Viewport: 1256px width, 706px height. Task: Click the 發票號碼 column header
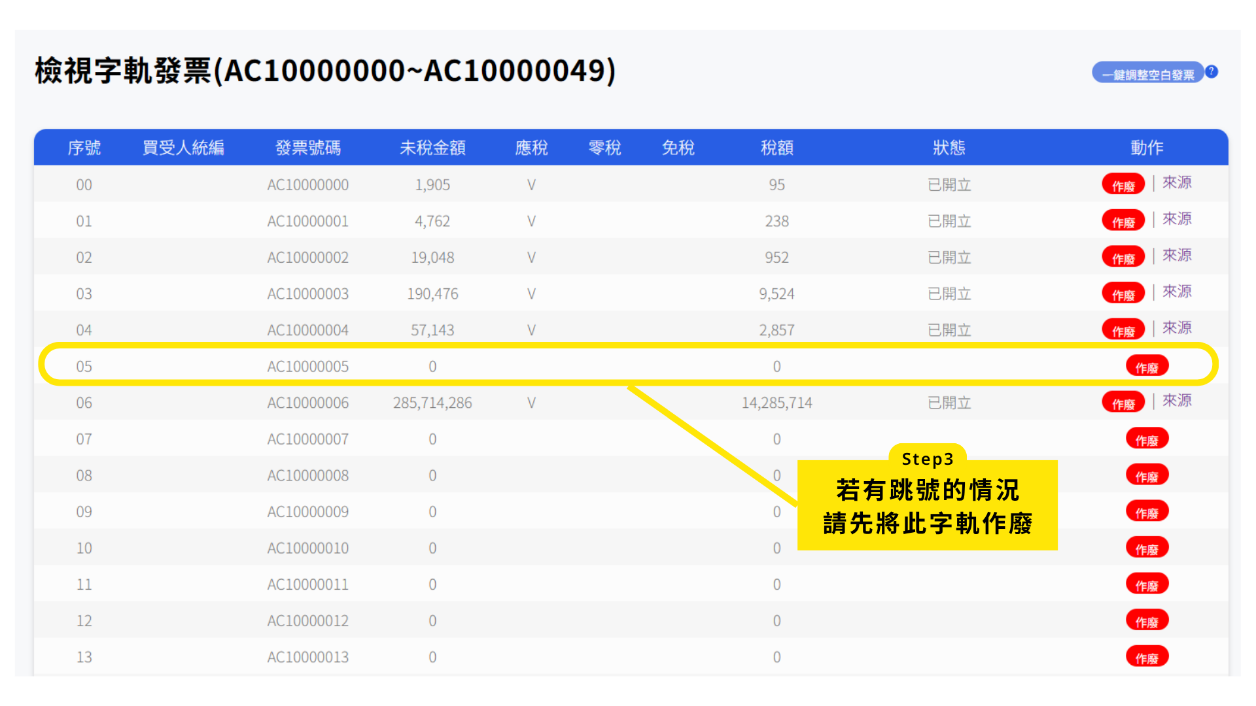[x=307, y=148]
